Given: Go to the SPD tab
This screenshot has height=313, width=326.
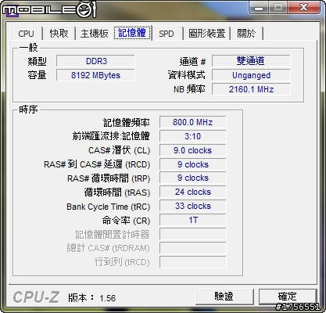Looking at the screenshot, I should (167, 34).
